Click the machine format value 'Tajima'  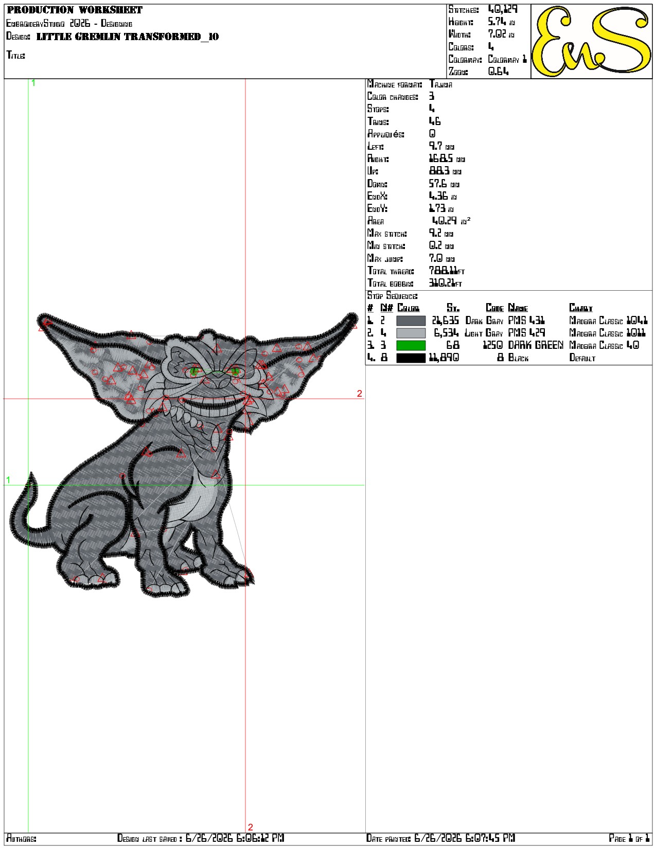(441, 84)
